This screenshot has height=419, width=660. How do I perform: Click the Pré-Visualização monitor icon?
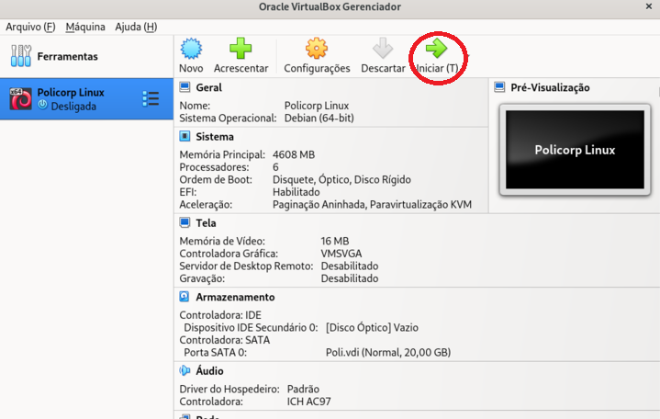pos(499,87)
